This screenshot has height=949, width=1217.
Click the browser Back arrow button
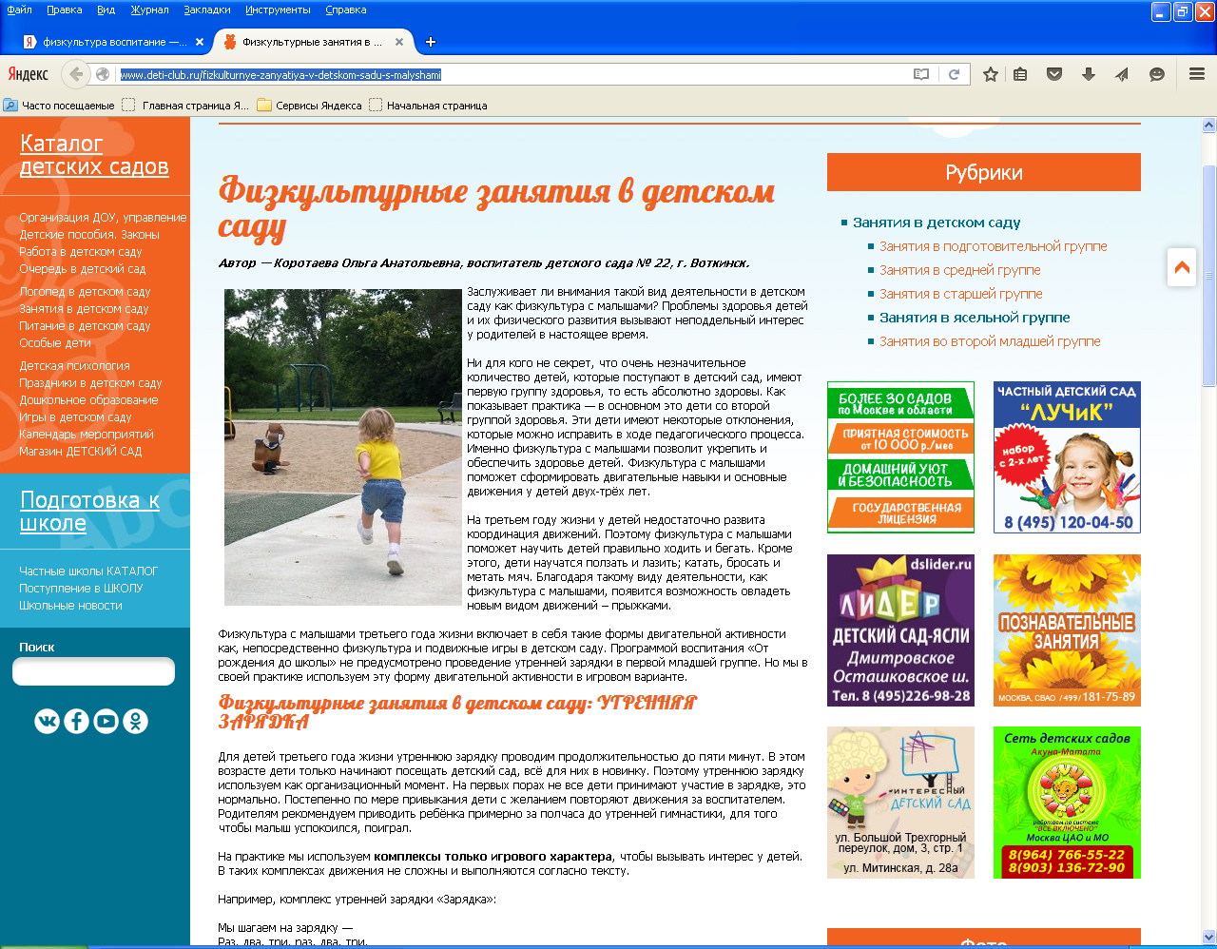(76, 74)
